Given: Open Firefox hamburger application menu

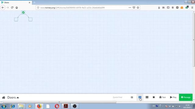Looking at the screenshot, I should pyautogui.click(x=192, y=8).
